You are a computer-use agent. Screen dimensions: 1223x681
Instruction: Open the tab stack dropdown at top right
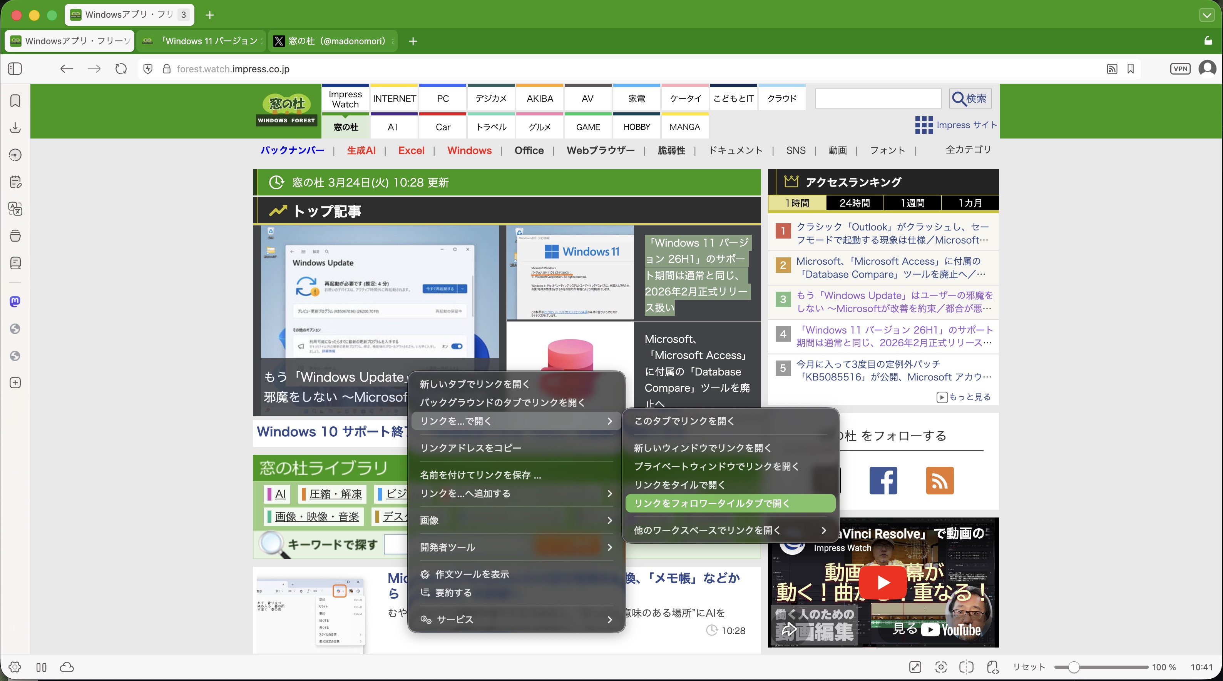coord(1207,15)
